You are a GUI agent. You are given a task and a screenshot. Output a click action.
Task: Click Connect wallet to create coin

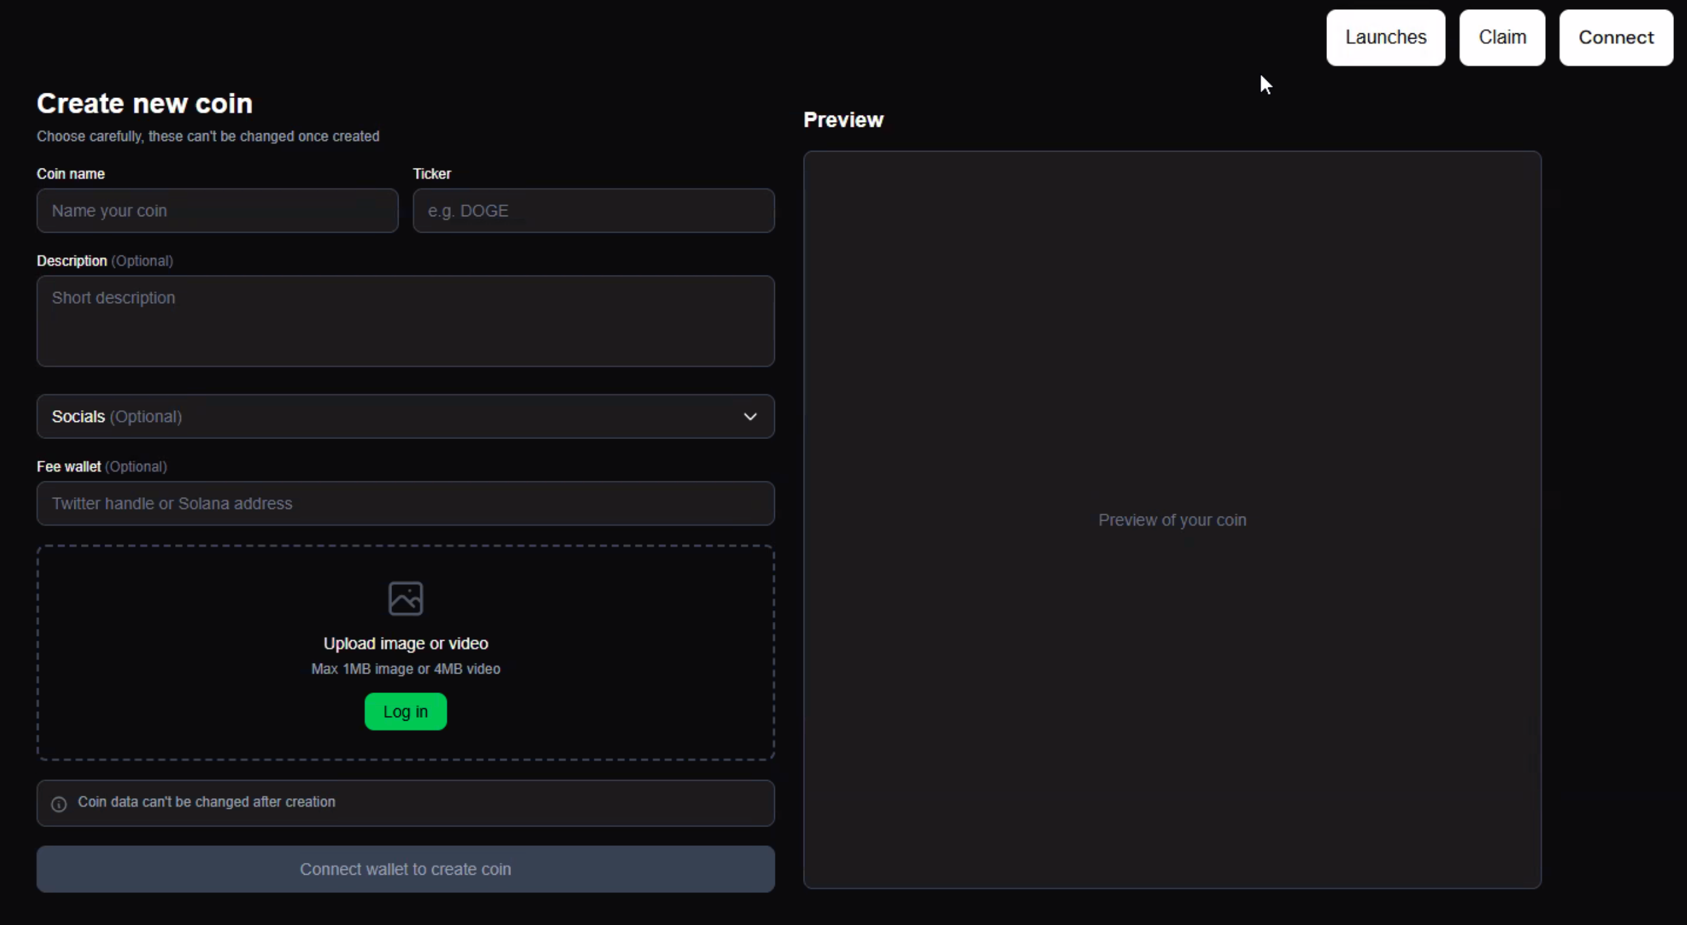[405, 869]
